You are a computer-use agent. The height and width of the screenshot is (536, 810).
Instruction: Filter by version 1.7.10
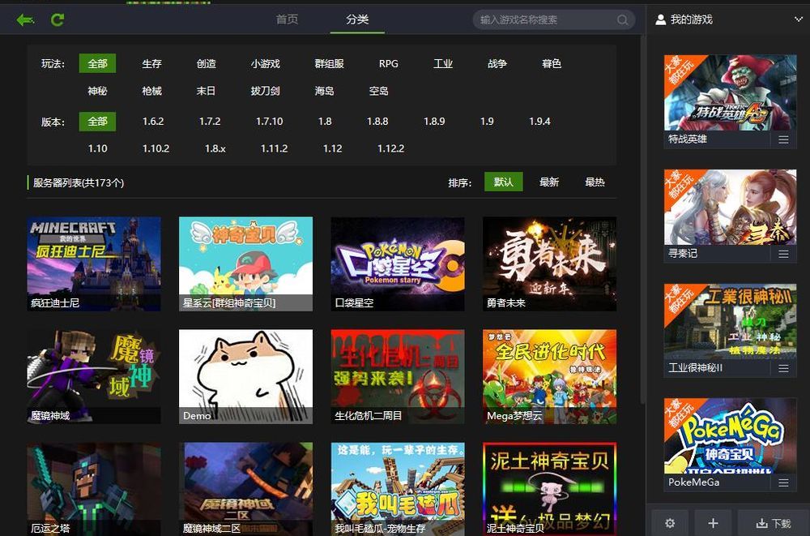tap(270, 122)
